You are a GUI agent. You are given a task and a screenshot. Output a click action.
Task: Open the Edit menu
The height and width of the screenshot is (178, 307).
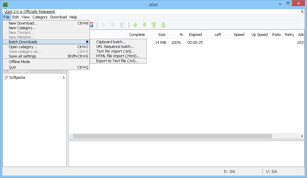tap(15, 17)
